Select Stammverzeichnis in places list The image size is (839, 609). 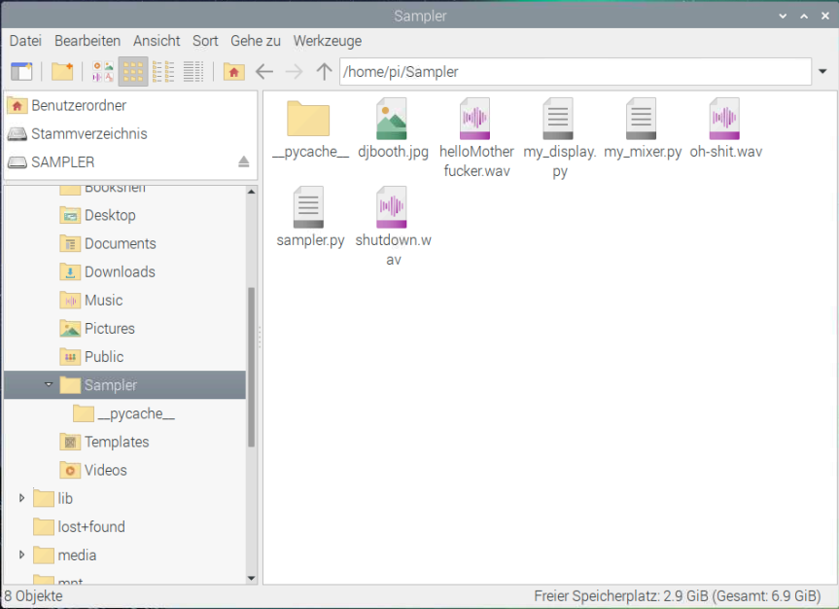point(130,134)
